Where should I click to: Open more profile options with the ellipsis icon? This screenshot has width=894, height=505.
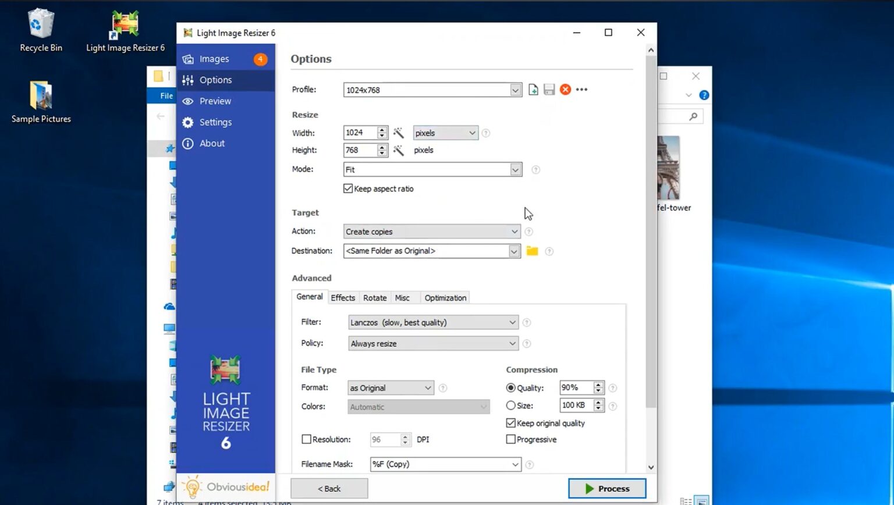[x=581, y=89]
